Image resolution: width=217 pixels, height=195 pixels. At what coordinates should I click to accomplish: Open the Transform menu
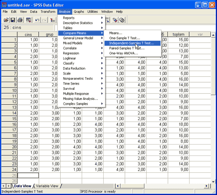tap(48, 12)
